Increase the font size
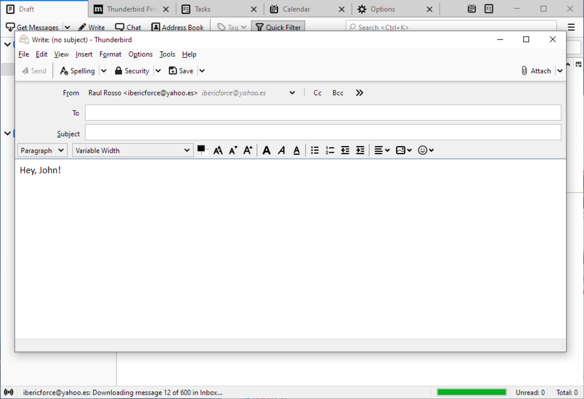The height and width of the screenshot is (399, 584). tap(248, 151)
